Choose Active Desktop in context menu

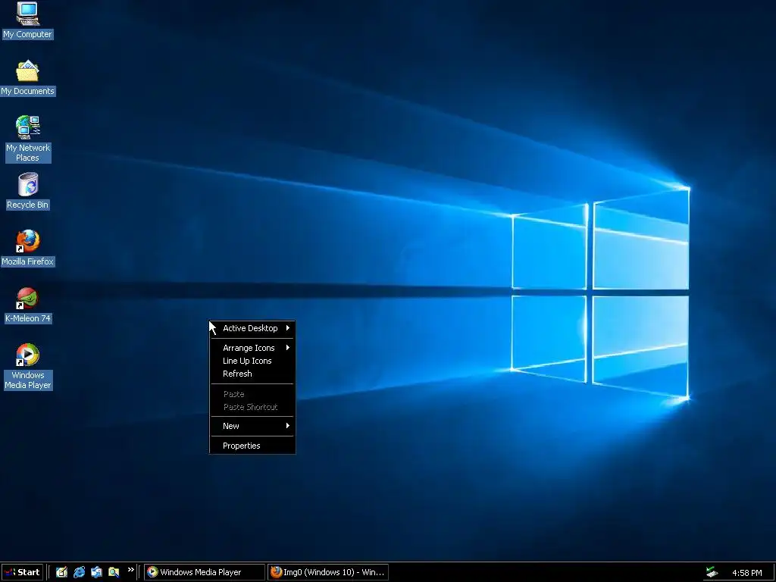[x=252, y=328]
